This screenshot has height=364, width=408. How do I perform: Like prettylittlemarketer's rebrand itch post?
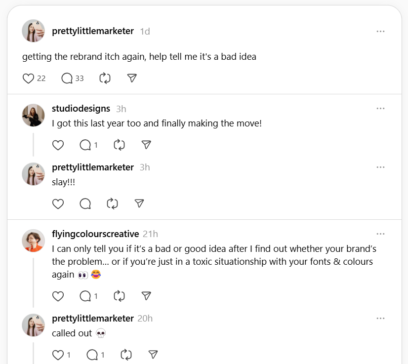(x=28, y=78)
